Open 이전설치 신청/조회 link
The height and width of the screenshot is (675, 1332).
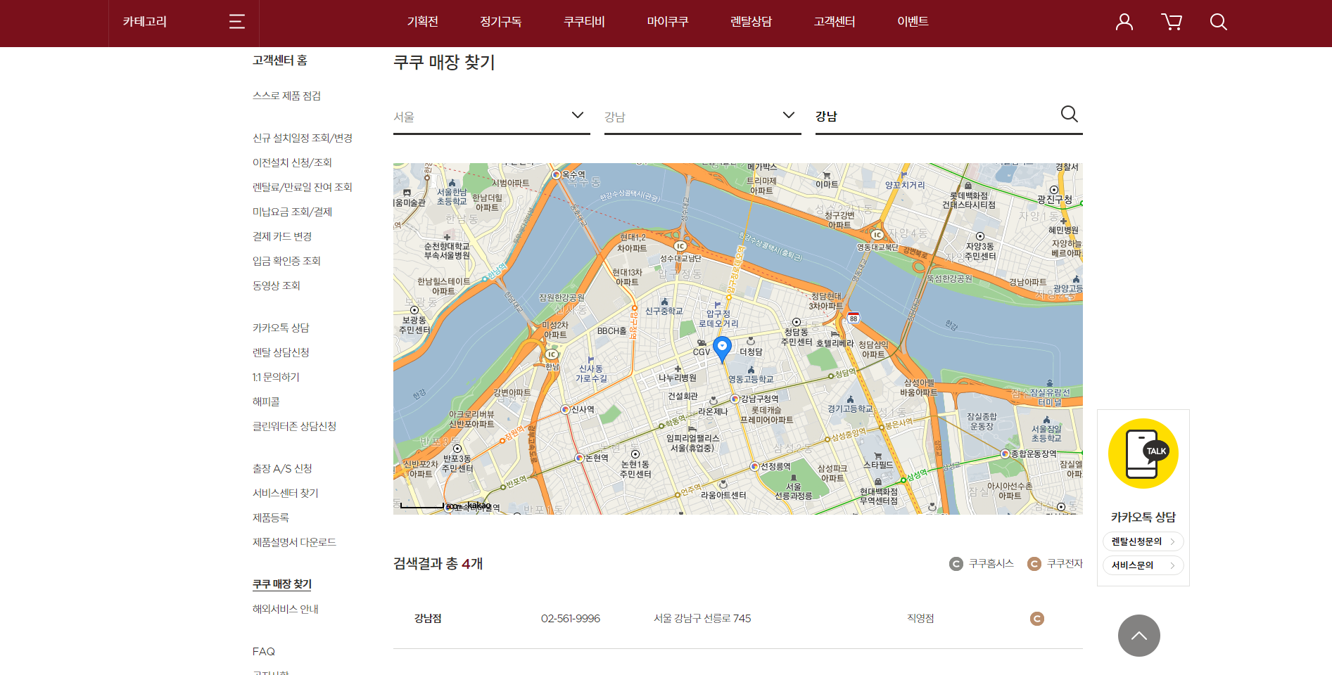(292, 162)
